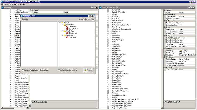Click the red error icon beside DemoBase

(67, 27)
